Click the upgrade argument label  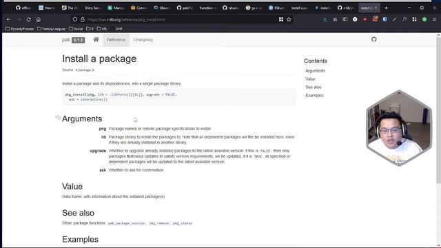pyautogui.click(x=98, y=151)
